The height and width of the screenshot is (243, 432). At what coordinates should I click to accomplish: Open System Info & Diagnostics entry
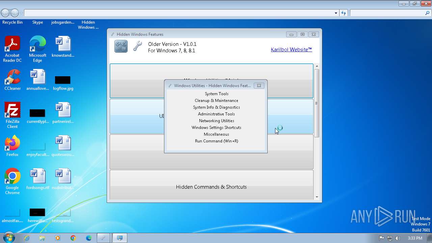click(216, 107)
